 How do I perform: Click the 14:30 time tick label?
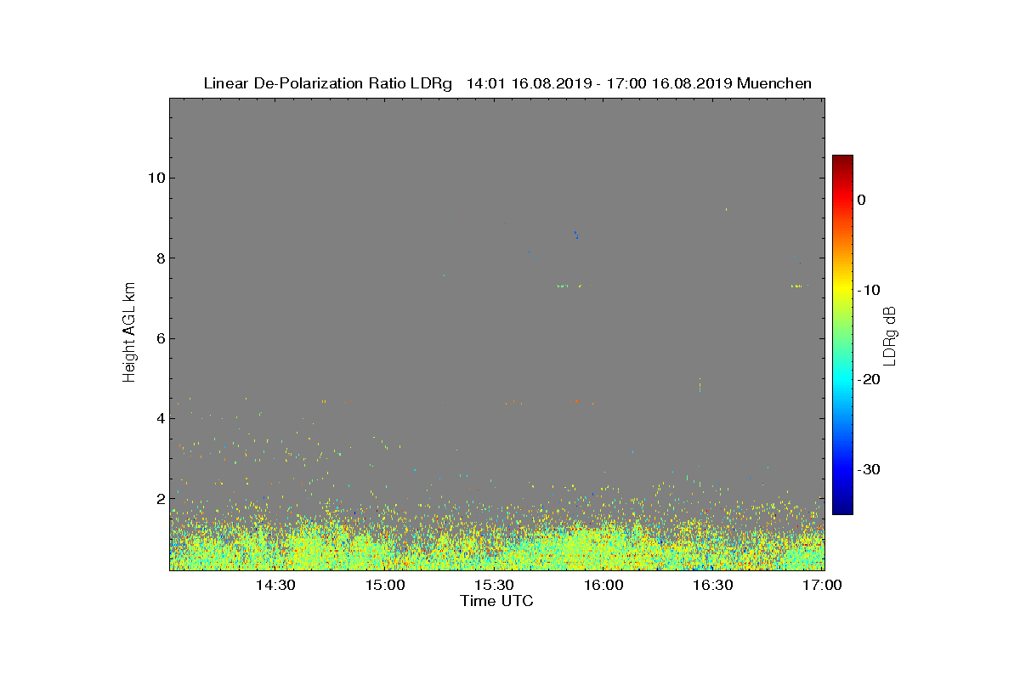(275, 585)
